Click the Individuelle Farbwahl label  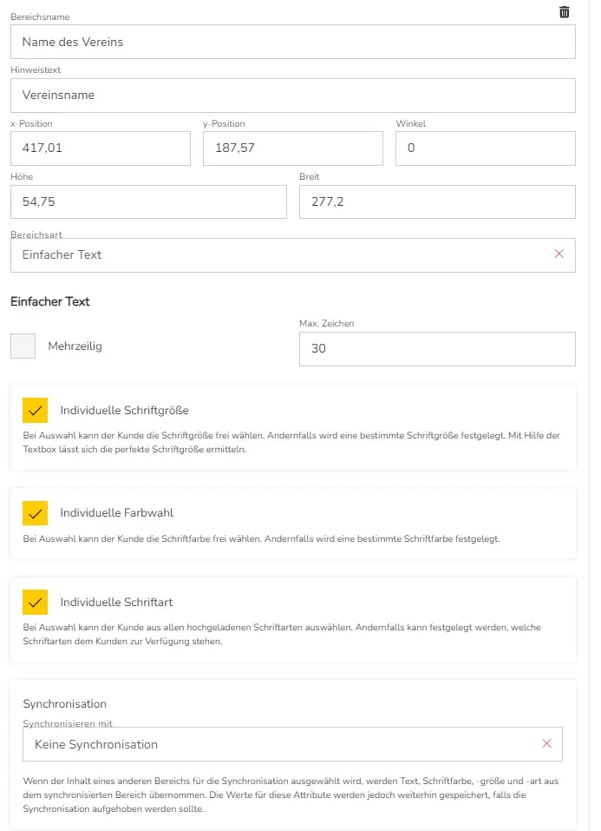116,513
